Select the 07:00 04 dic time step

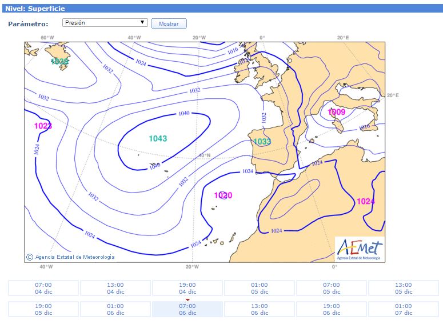[43, 288]
